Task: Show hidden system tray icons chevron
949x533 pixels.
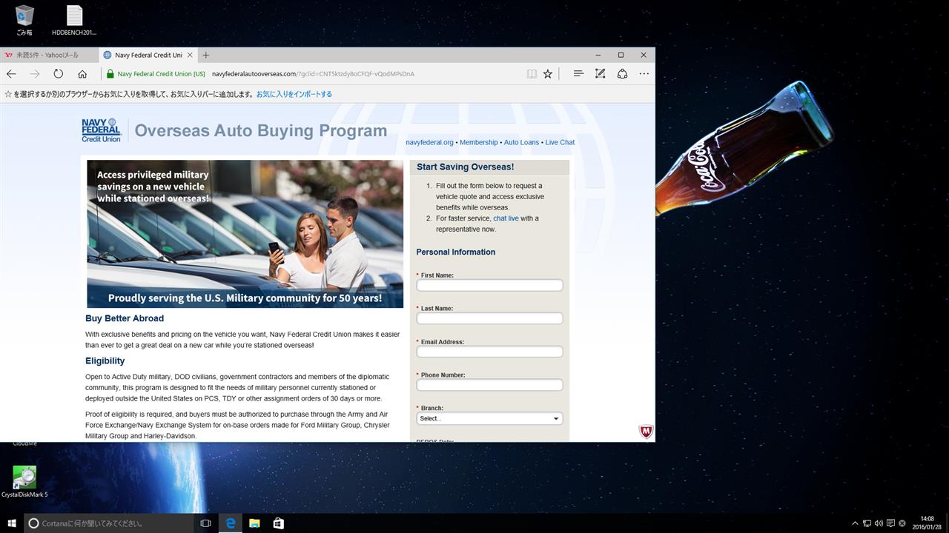Action: tap(855, 523)
